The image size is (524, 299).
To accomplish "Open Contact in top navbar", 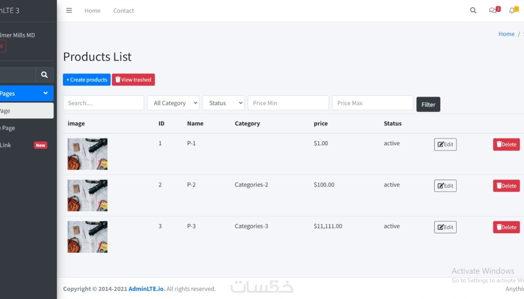I will pyautogui.click(x=124, y=10).
